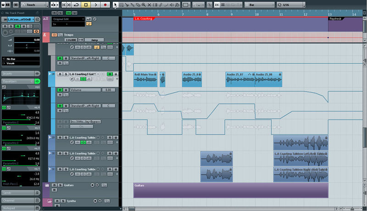This screenshot has height=211, width=367.
Task: Click the Paycheck arranger marker
Action: (x=337, y=19)
